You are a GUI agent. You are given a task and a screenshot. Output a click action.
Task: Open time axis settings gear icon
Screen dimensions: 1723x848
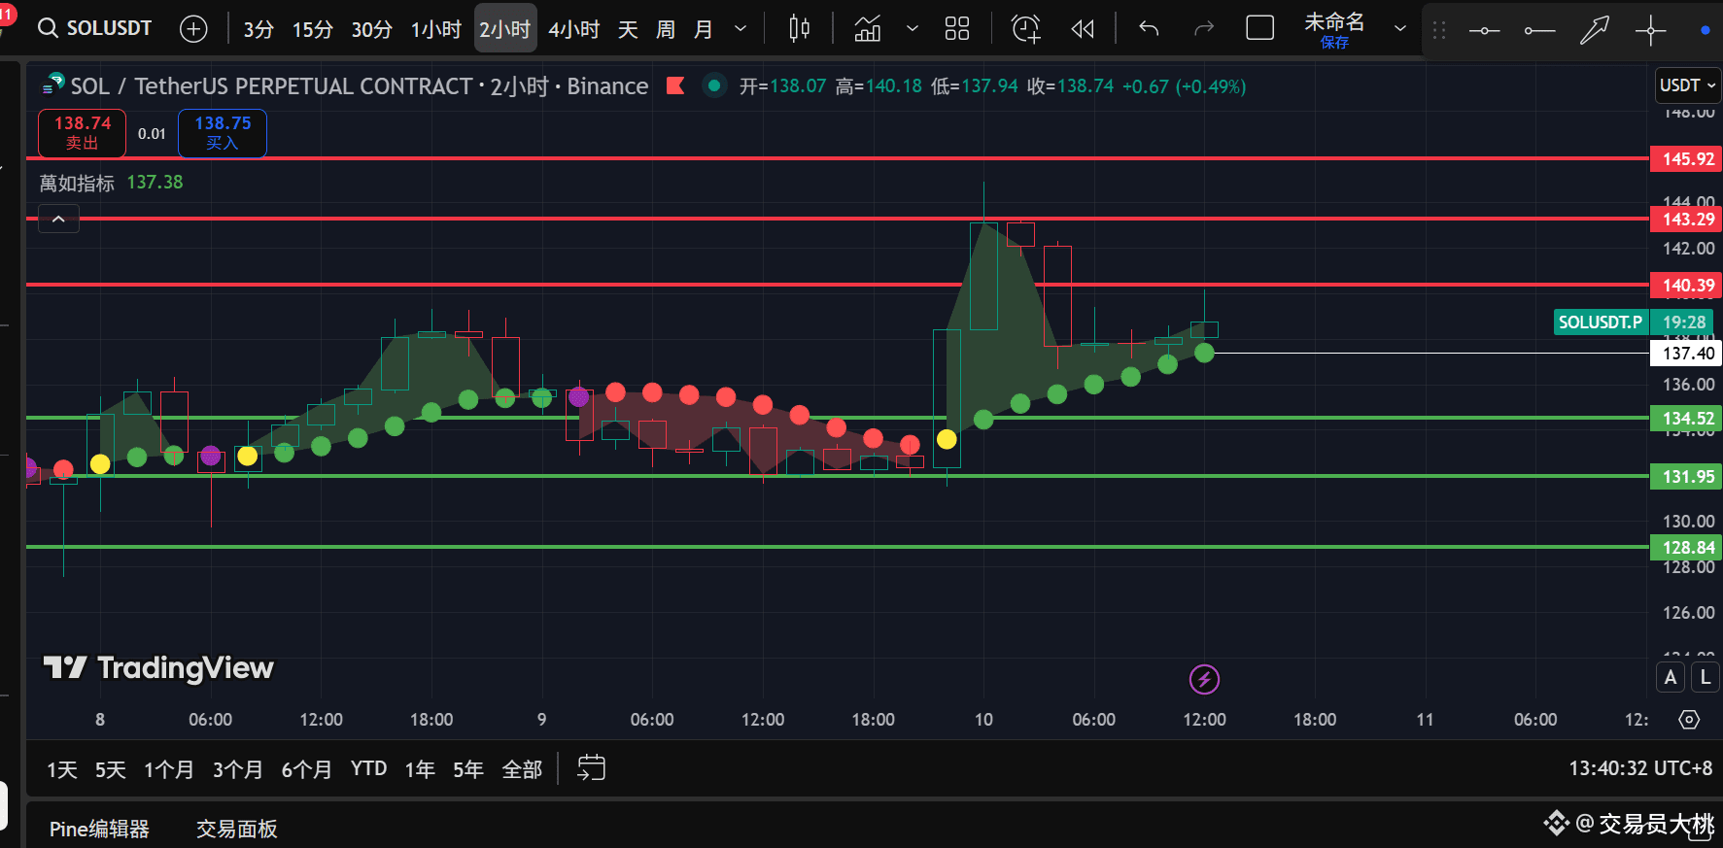point(1689,720)
